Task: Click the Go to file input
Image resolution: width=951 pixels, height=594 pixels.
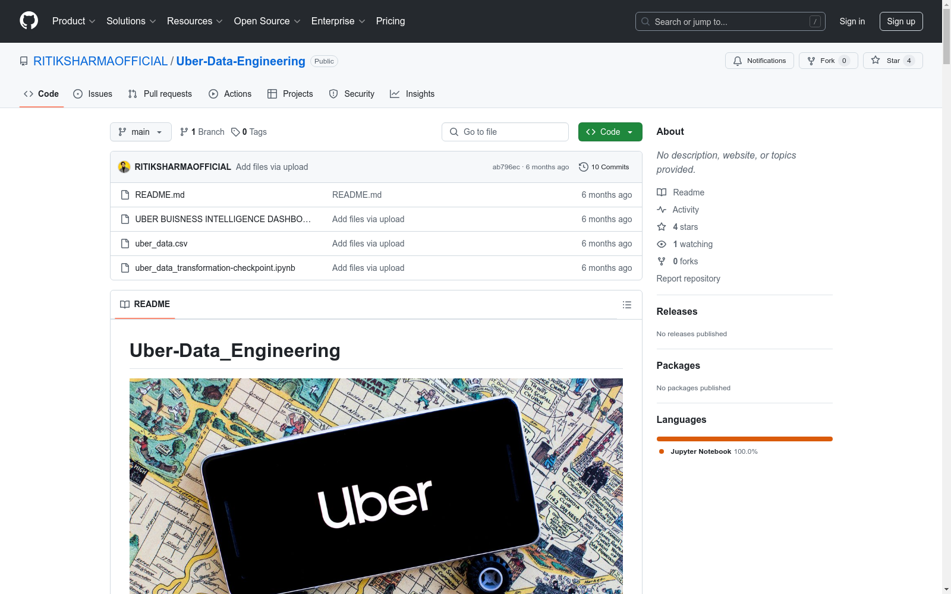Action: click(505, 132)
